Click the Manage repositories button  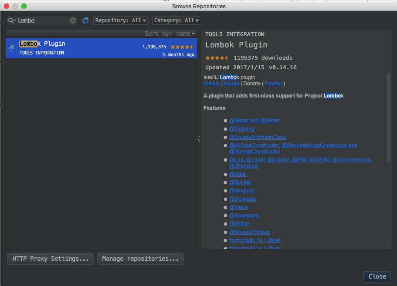[x=140, y=259]
